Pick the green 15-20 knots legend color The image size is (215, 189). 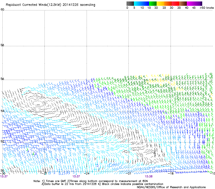tap(153, 3)
